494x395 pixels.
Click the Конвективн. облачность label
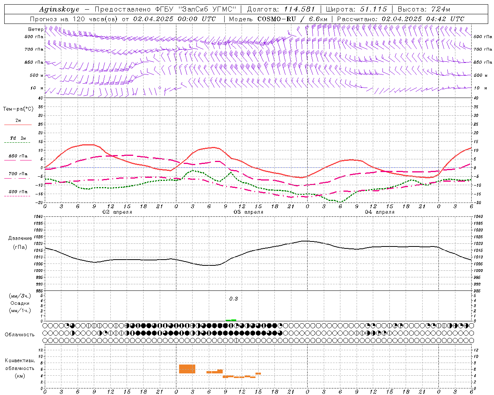click(x=20, y=368)
